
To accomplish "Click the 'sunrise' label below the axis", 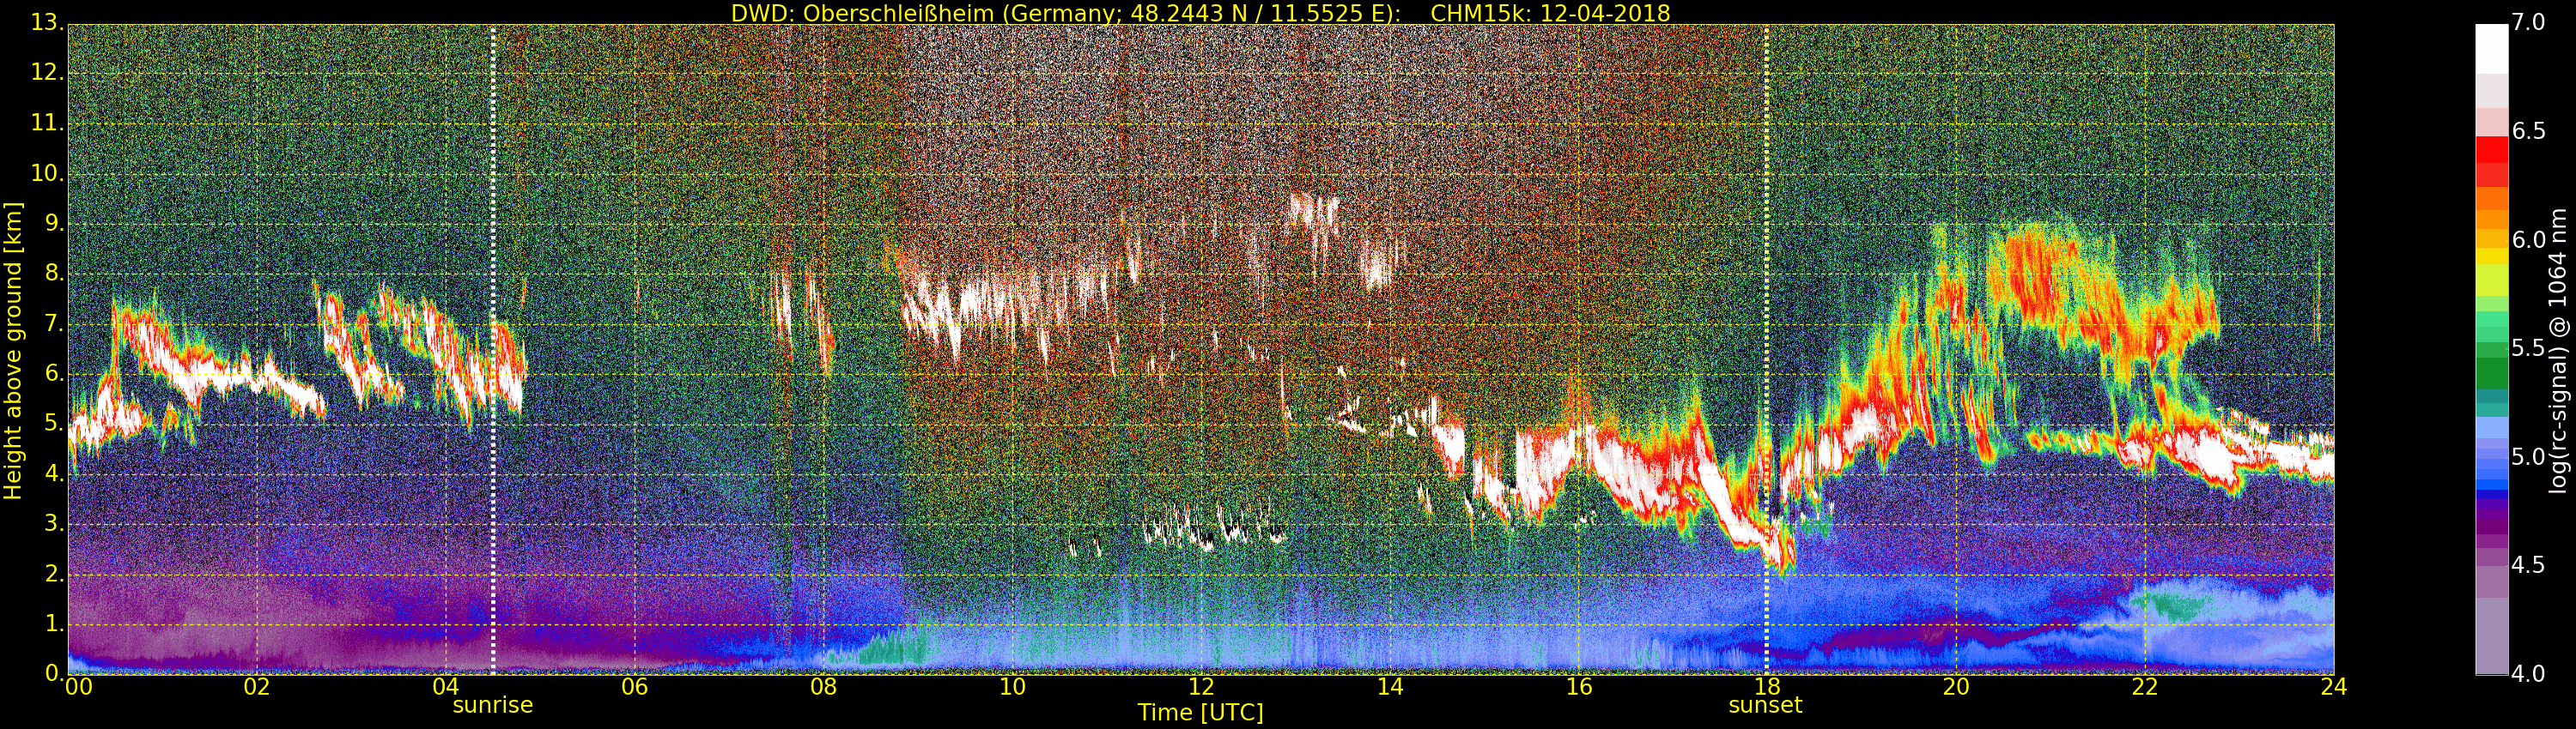I will point(492,705).
